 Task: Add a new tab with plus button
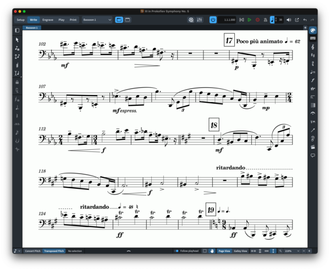pyautogui.click(x=305, y=27)
